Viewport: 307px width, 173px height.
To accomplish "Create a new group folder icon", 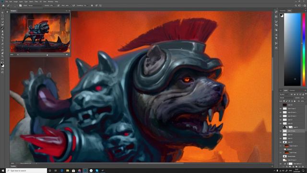I will click(x=296, y=167).
